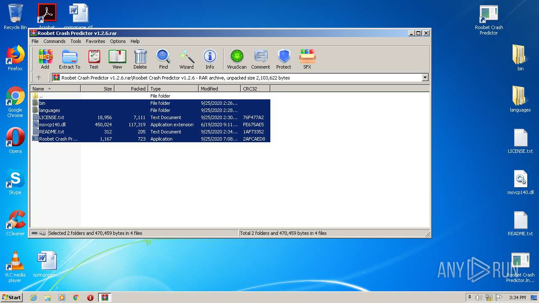The image size is (539, 303).
Task: Sort by Size column header
Action: [97, 89]
